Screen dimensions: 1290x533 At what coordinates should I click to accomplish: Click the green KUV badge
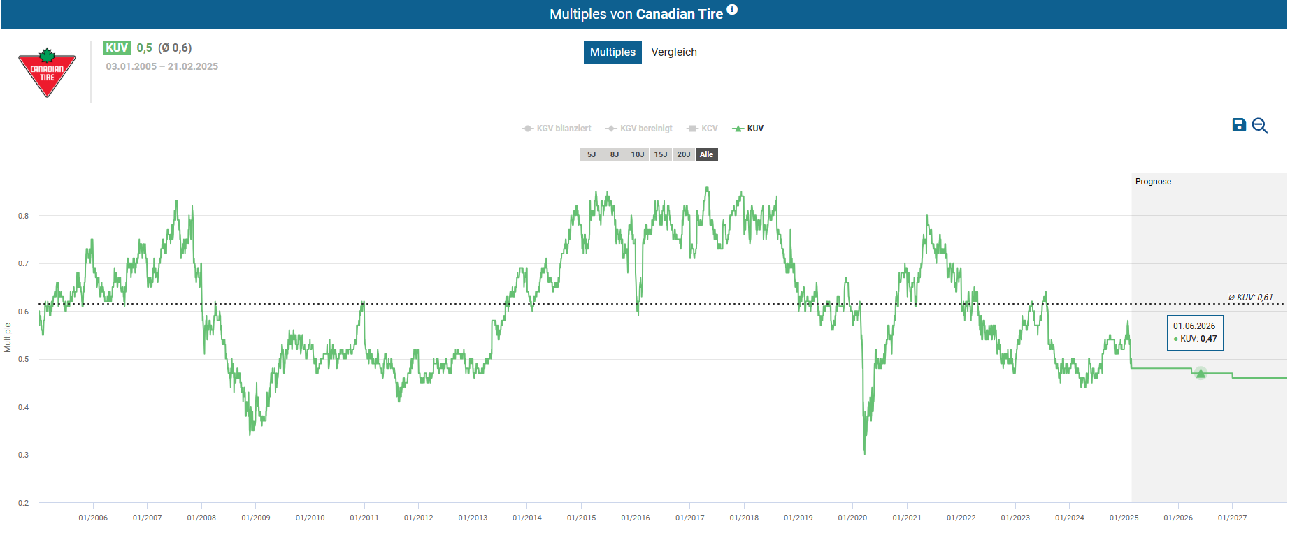tap(116, 48)
